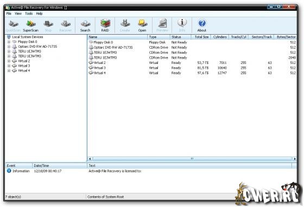Open the File menu

[9, 14]
